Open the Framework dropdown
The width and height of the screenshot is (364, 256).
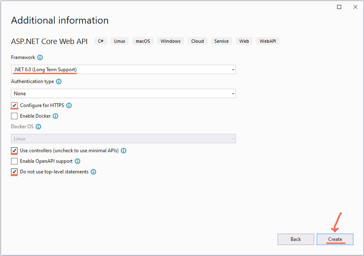pos(123,70)
